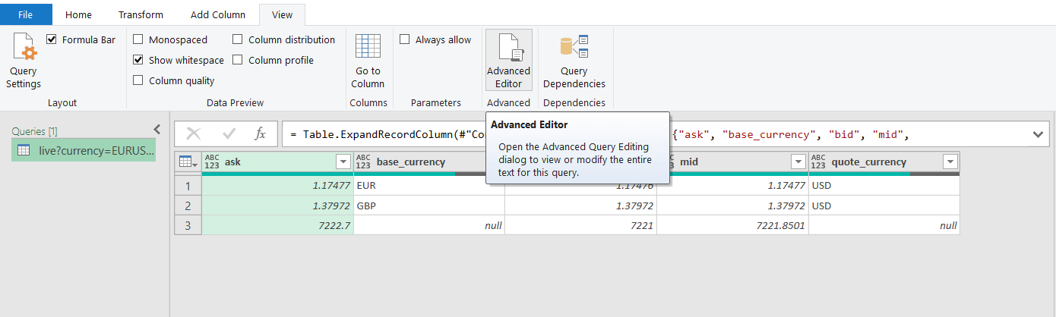Click the Queries [1] pane heading
1056x317 pixels.
35,130
